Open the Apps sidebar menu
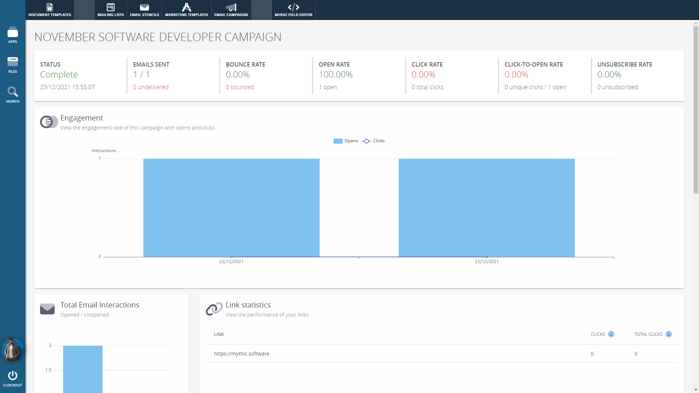The image size is (699, 393). 13,35
